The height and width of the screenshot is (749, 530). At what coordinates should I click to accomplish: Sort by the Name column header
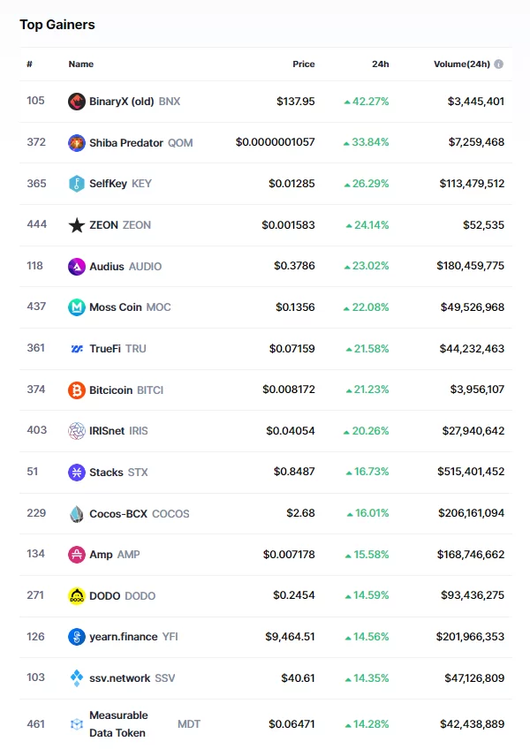coord(80,64)
